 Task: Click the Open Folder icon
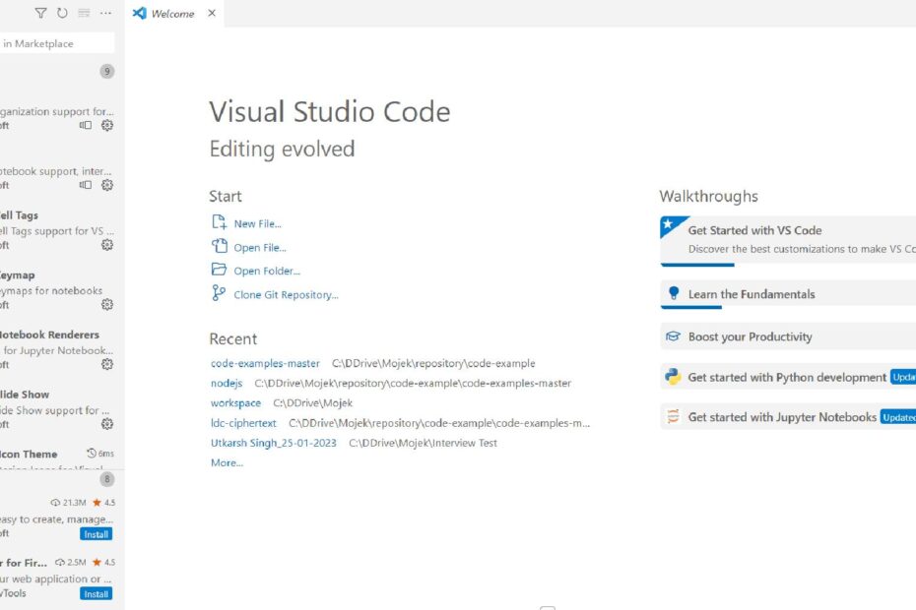pos(219,271)
